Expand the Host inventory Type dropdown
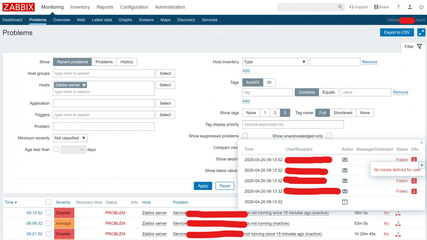Screen dimensions: 427x240 click(275, 62)
